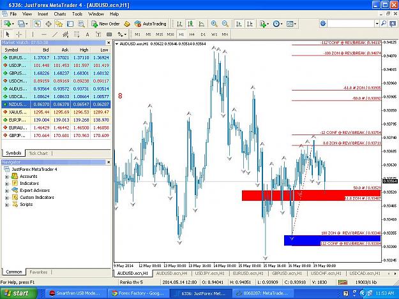Viewport: 399px width, 299px height.
Task: Toggle the Data Window crosshair-circle icon
Action: tap(49, 24)
